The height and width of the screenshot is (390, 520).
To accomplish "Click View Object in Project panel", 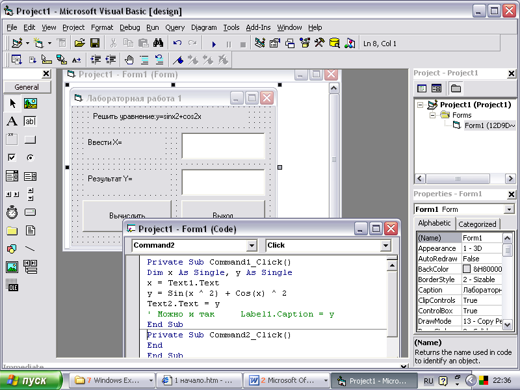I will tap(436, 88).
